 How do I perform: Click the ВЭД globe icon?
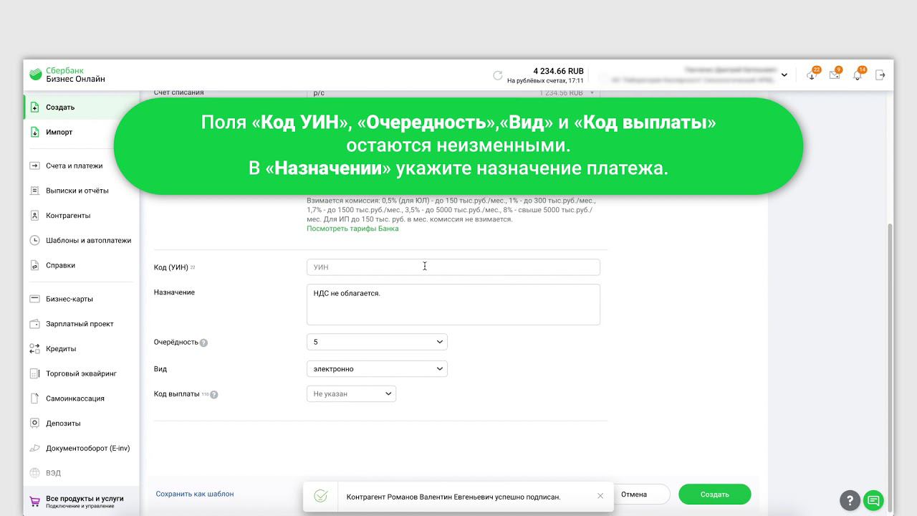[x=34, y=473]
